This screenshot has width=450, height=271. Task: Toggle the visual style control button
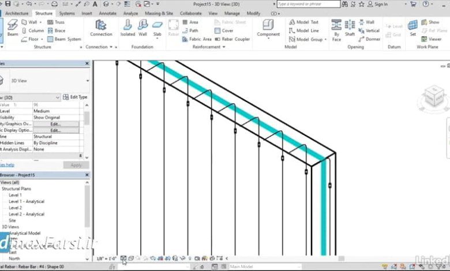[130, 258]
